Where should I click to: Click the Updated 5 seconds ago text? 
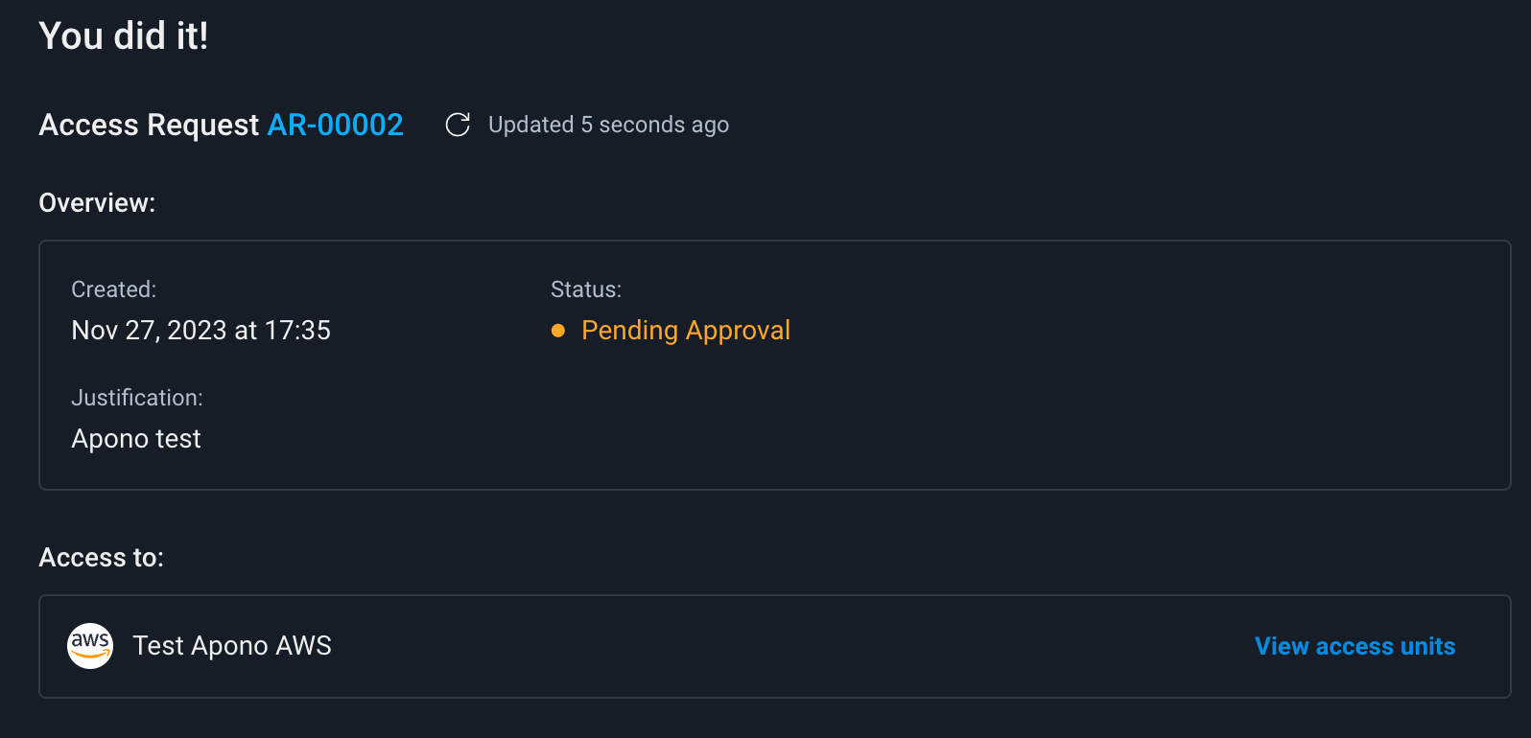[x=608, y=125]
